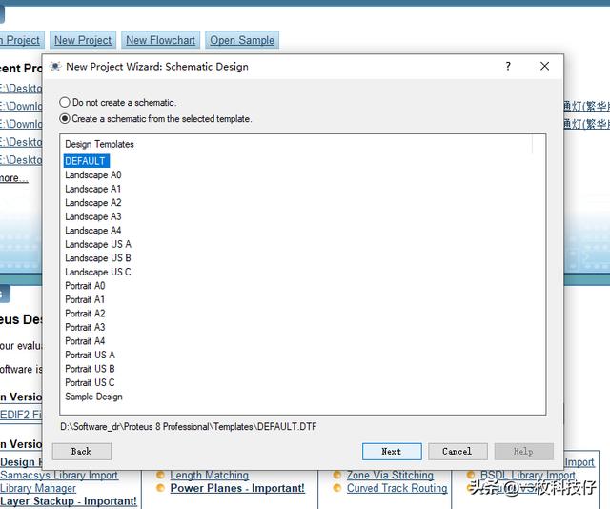
Task: Click the orange bullet beside Zone Via Stitching
Action: (337, 475)
